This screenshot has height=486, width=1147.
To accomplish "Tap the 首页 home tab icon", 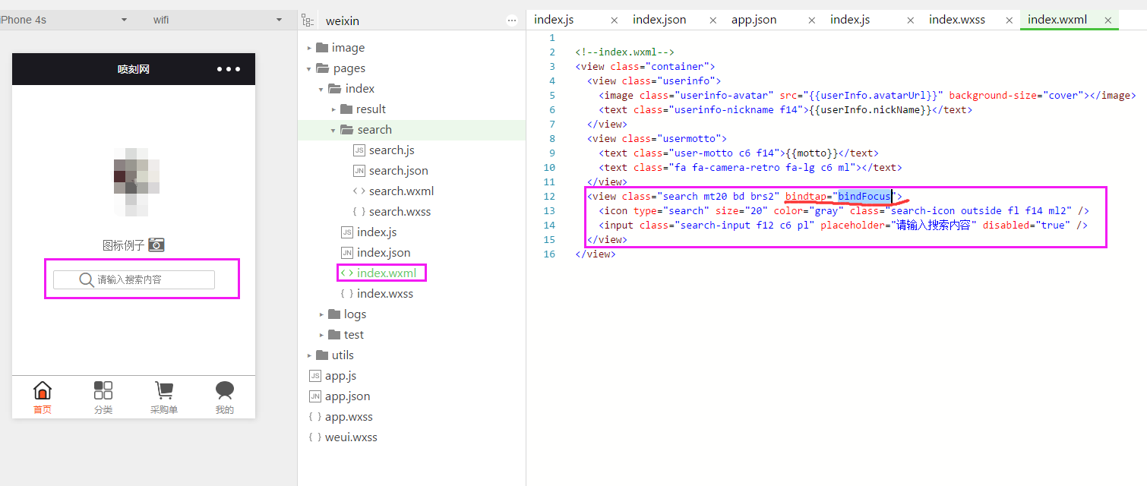I will (43, 390).
